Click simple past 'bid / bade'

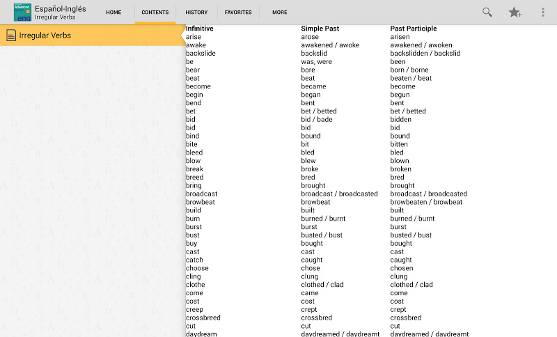coord(317,119)
